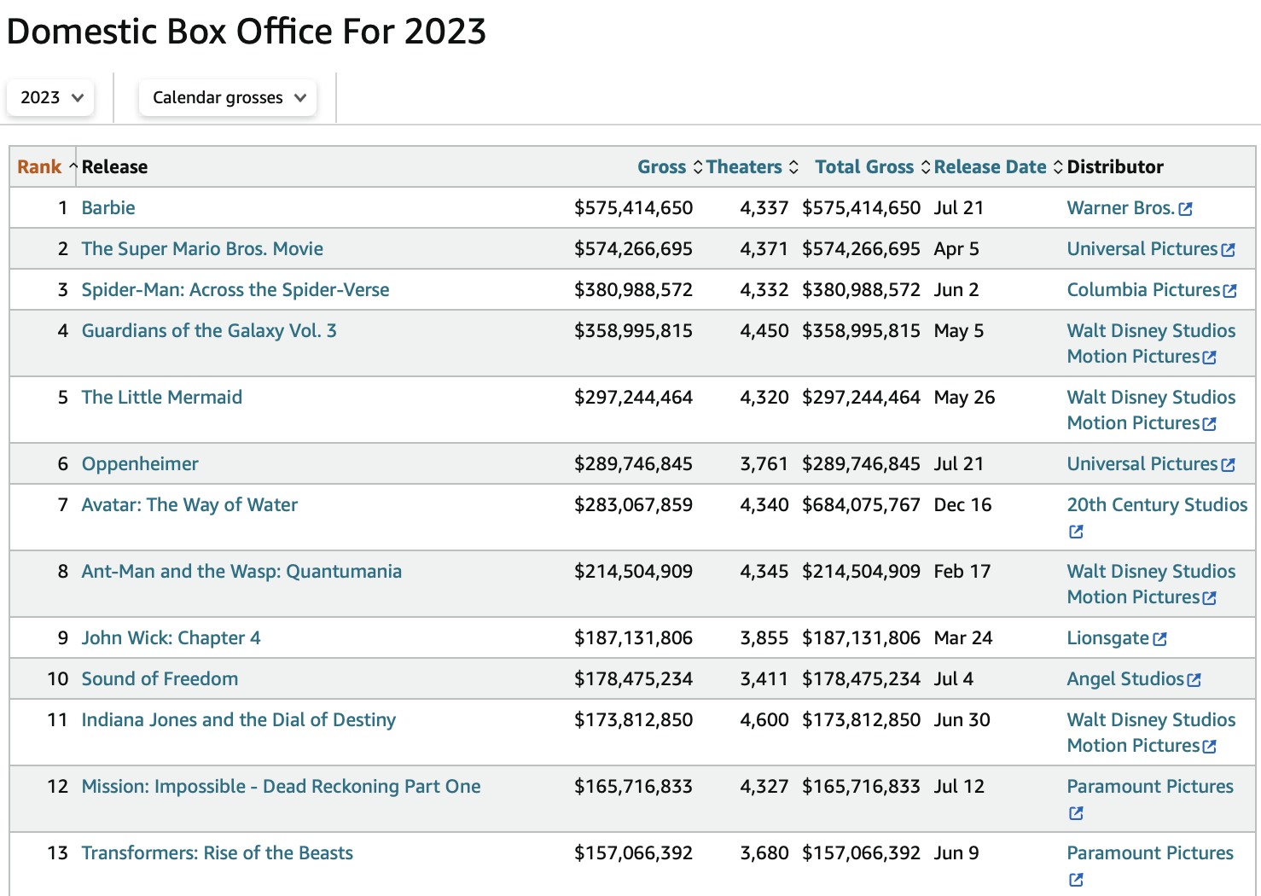The width and height of the screenshot is (1261, 896).
Task: Click external icon in Ant-Man distributor cell
Action: [x=1210, y=598]
